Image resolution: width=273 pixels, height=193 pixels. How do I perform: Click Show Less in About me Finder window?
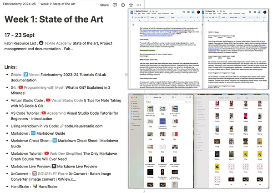pyautogui.click(x=188, y=102)
